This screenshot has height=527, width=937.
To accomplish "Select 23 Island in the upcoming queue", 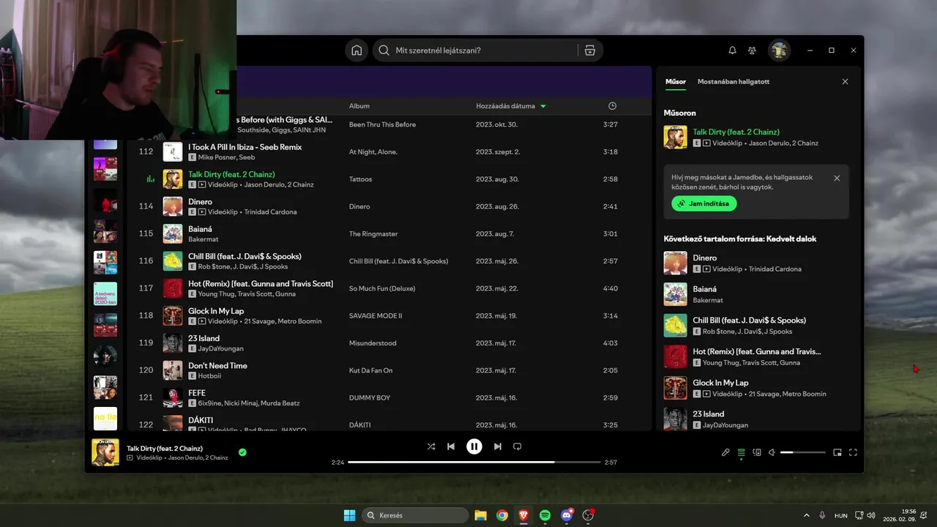I will pyautogui.click(x=758, y=419).
